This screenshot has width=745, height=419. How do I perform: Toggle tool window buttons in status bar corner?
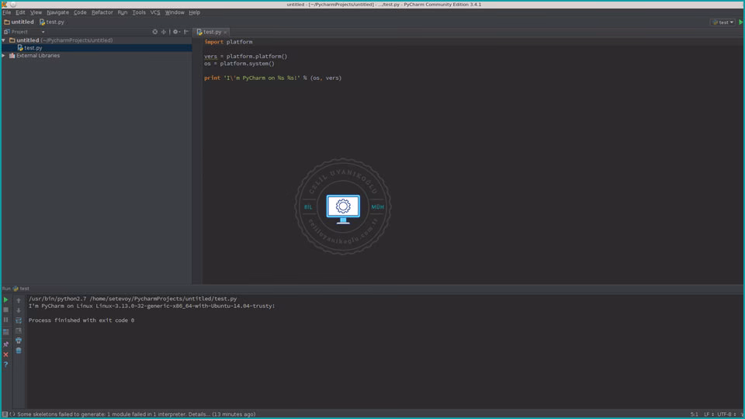(x=5, y=414)
